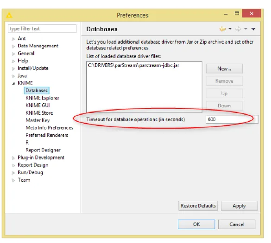
Task: Click the Cancel button
Action: tap(237, 224)
